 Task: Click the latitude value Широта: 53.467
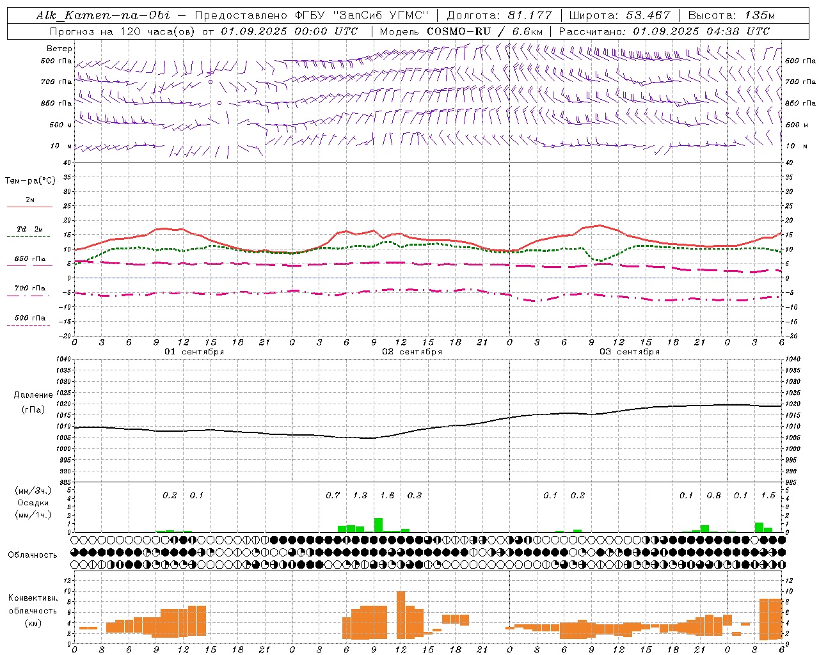click(619, 16)
